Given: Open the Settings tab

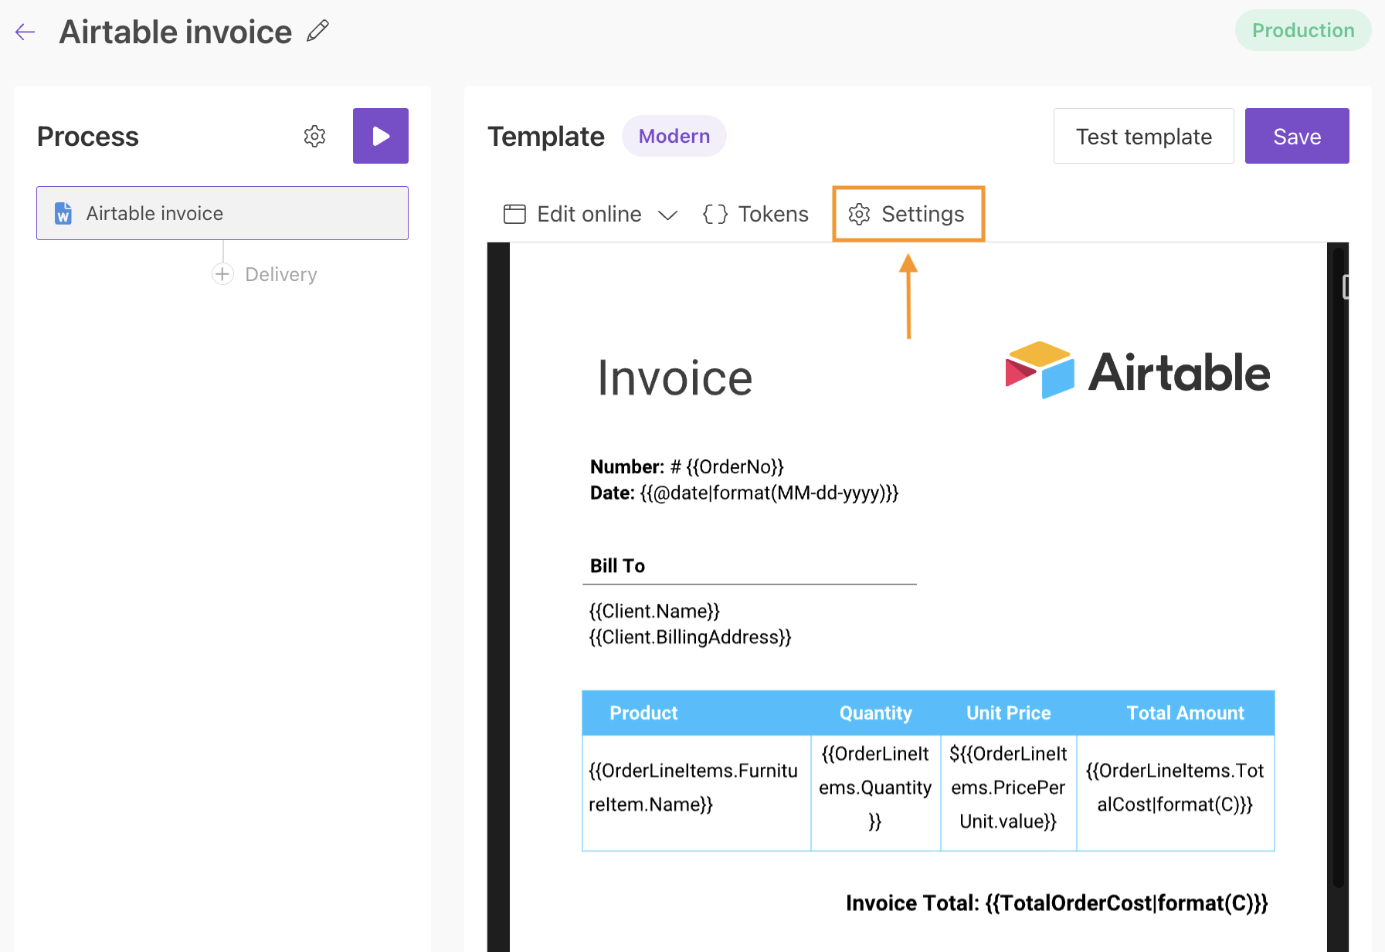Looking at the screenshot, I should 922,214.
